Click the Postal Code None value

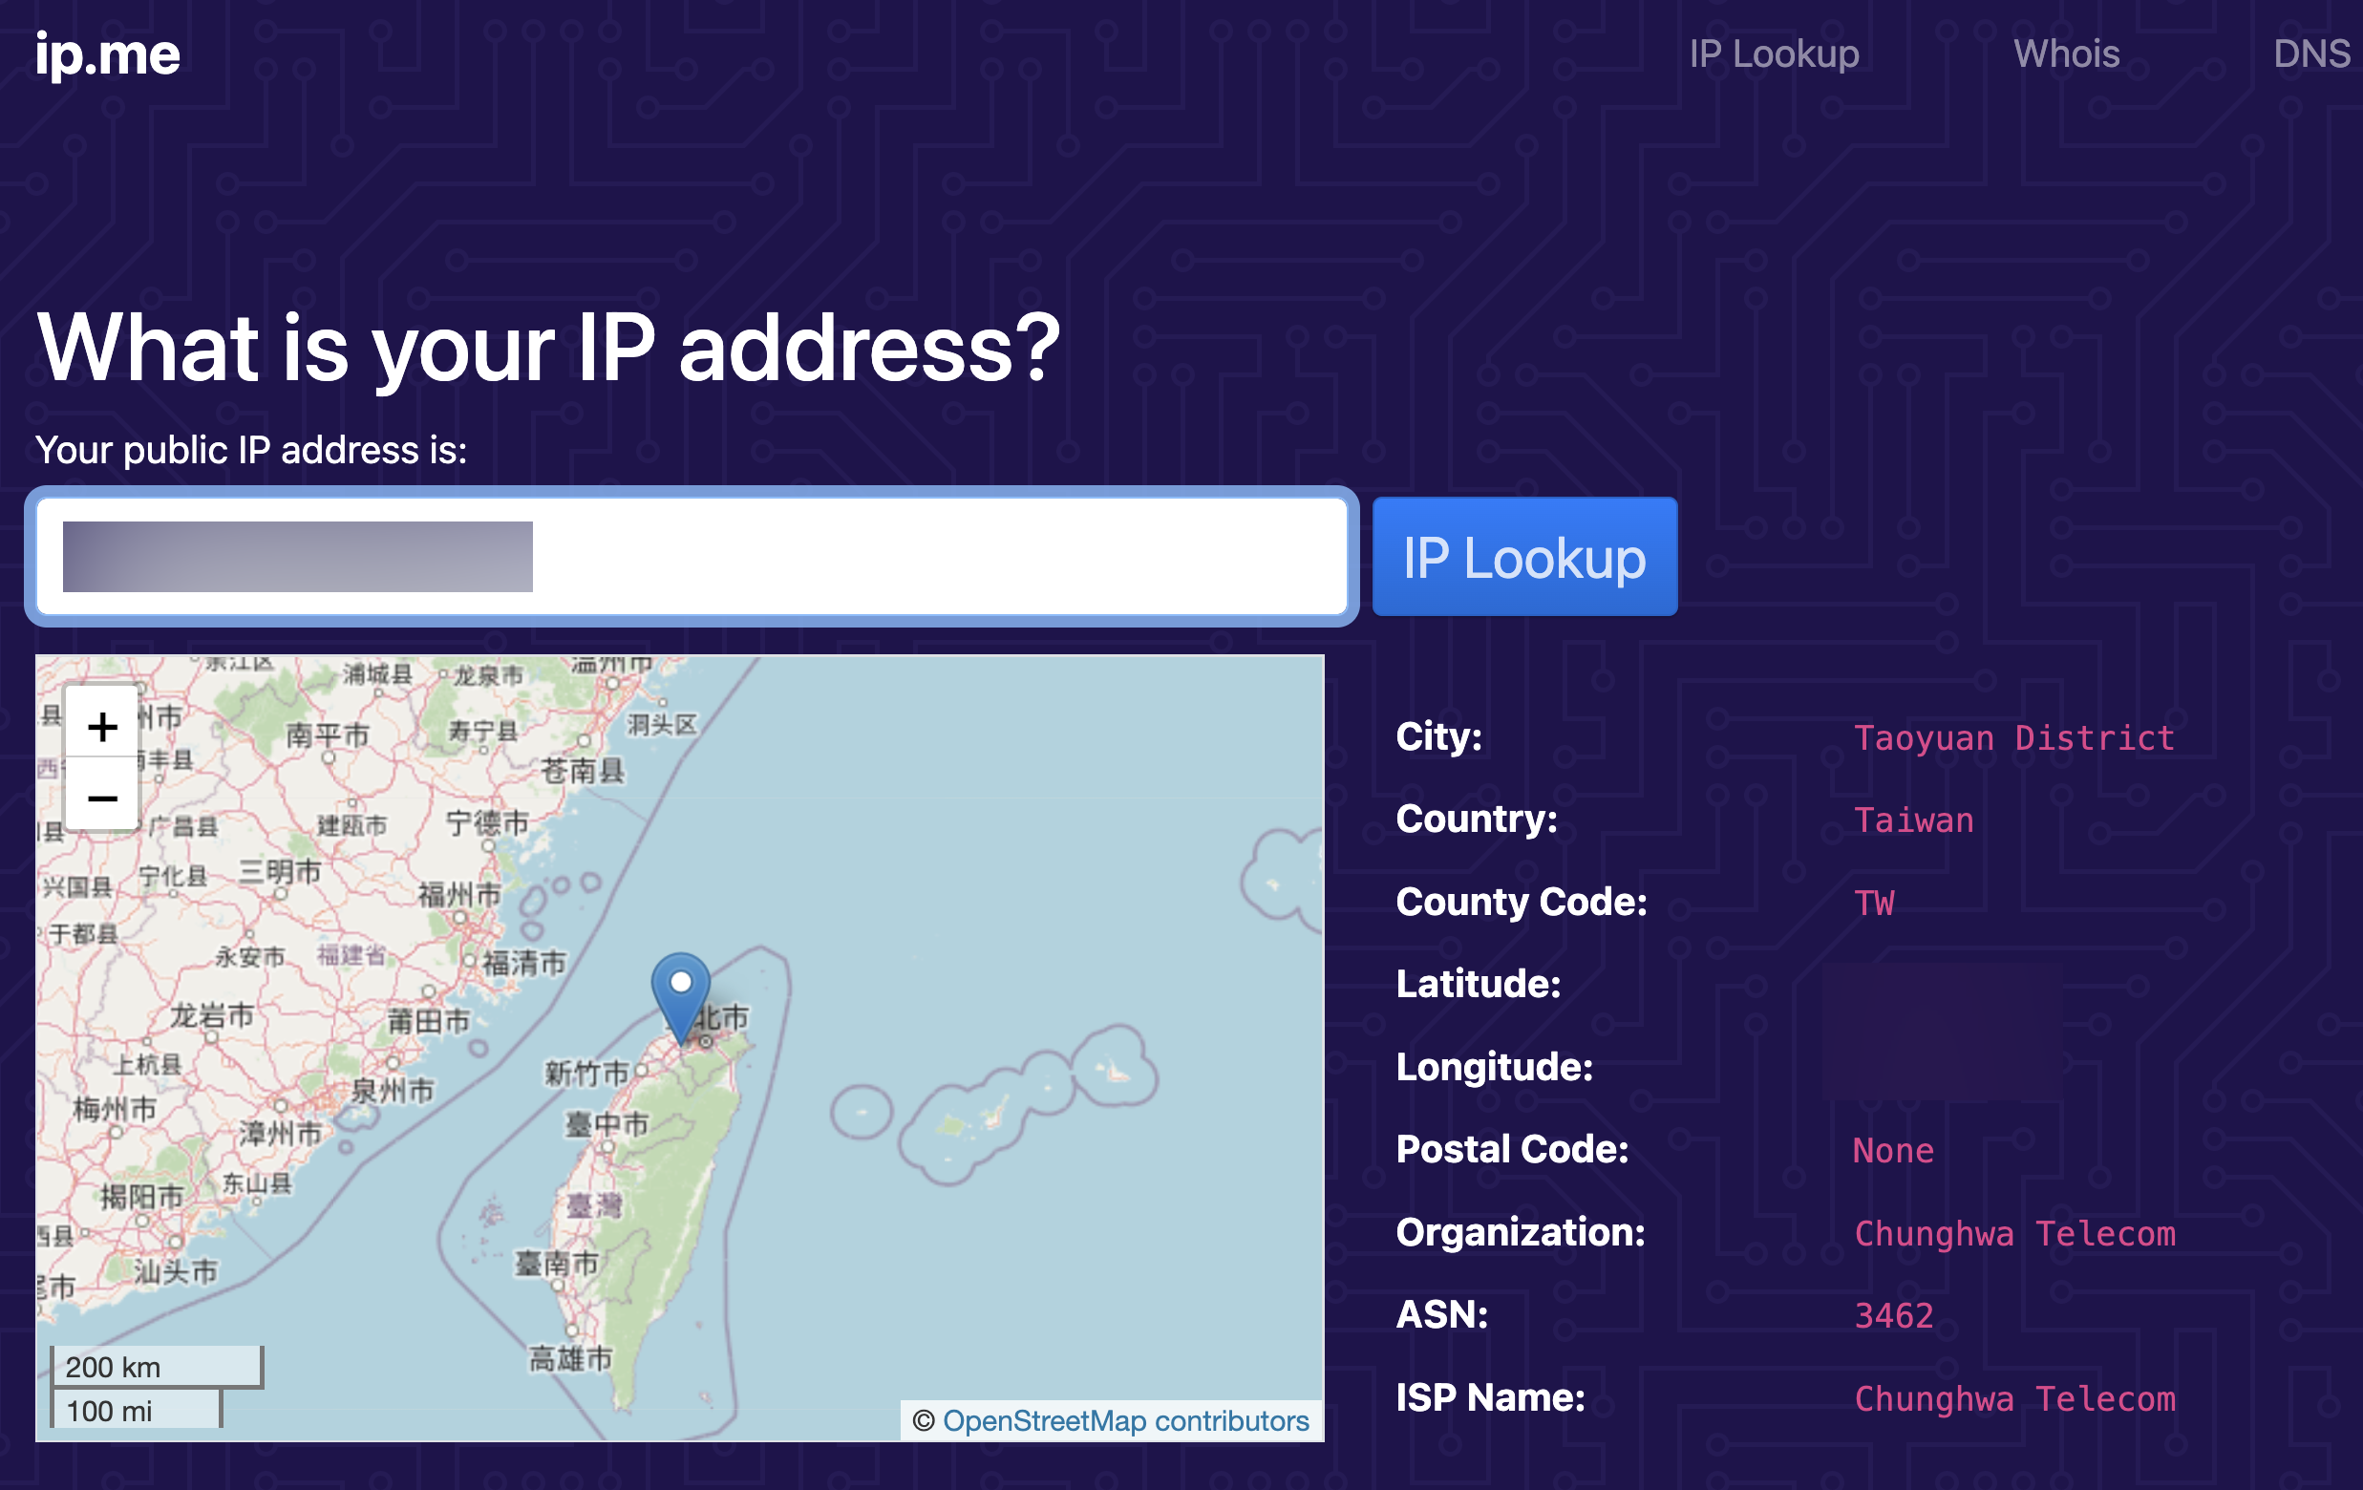(x=1892, y=1150)
